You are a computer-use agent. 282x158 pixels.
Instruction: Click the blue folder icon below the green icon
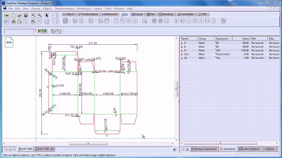click(x=7, y=22)
